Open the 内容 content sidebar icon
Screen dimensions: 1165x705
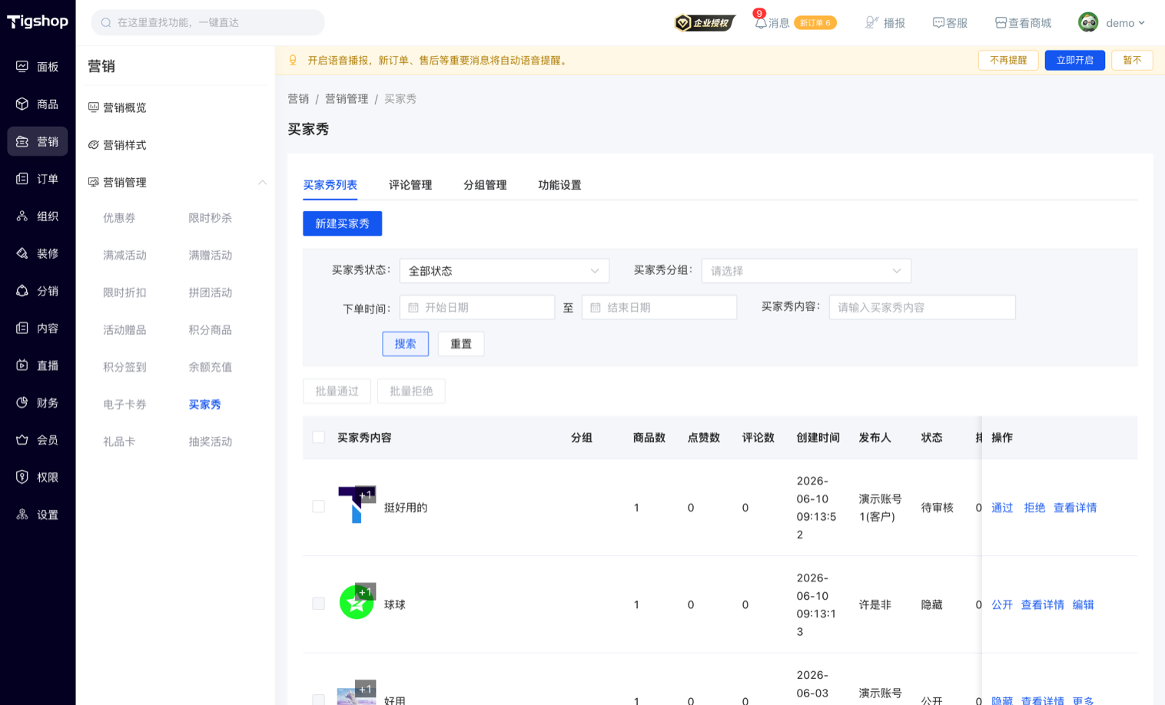[x=22, y=328]
